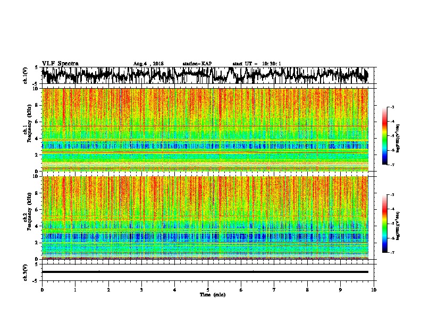The height and width of the screenshot is (325, 421).
Task: Click time axis tick label "3"
Action: click(x=141, y=290)
